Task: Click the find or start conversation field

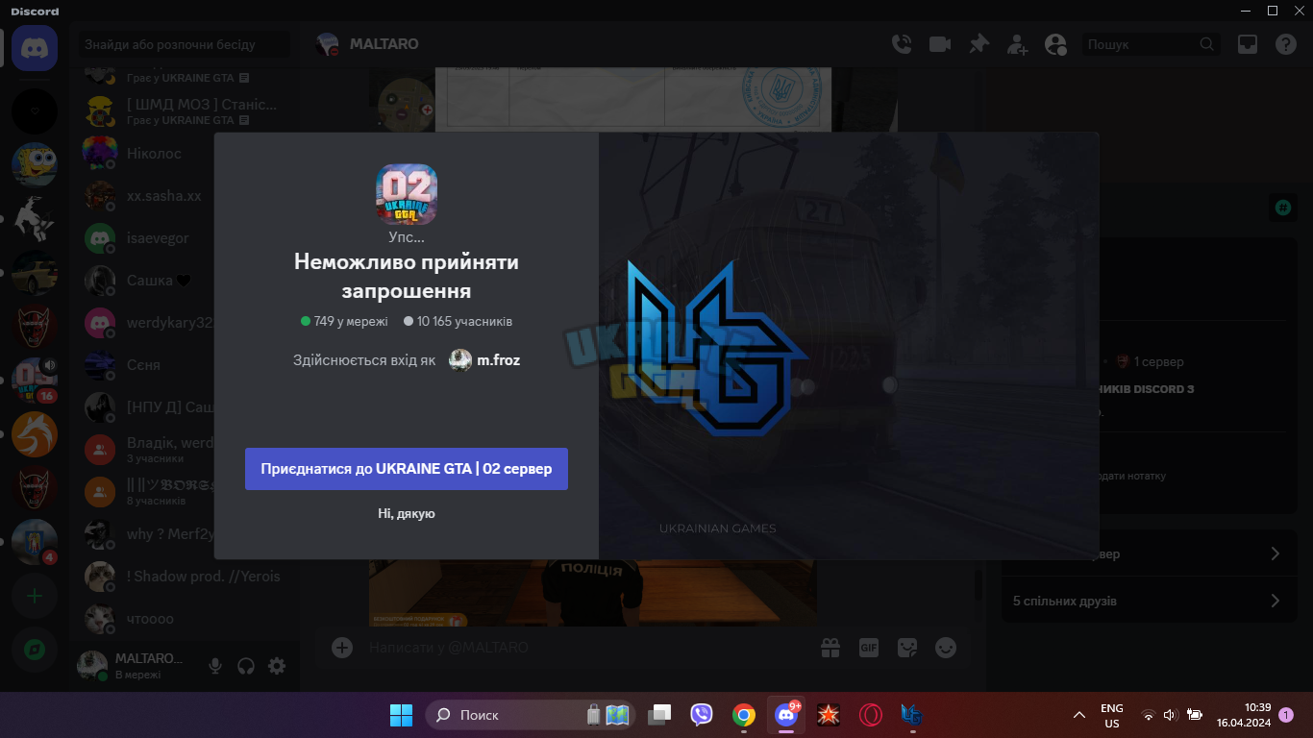Action: coord(185,44)
